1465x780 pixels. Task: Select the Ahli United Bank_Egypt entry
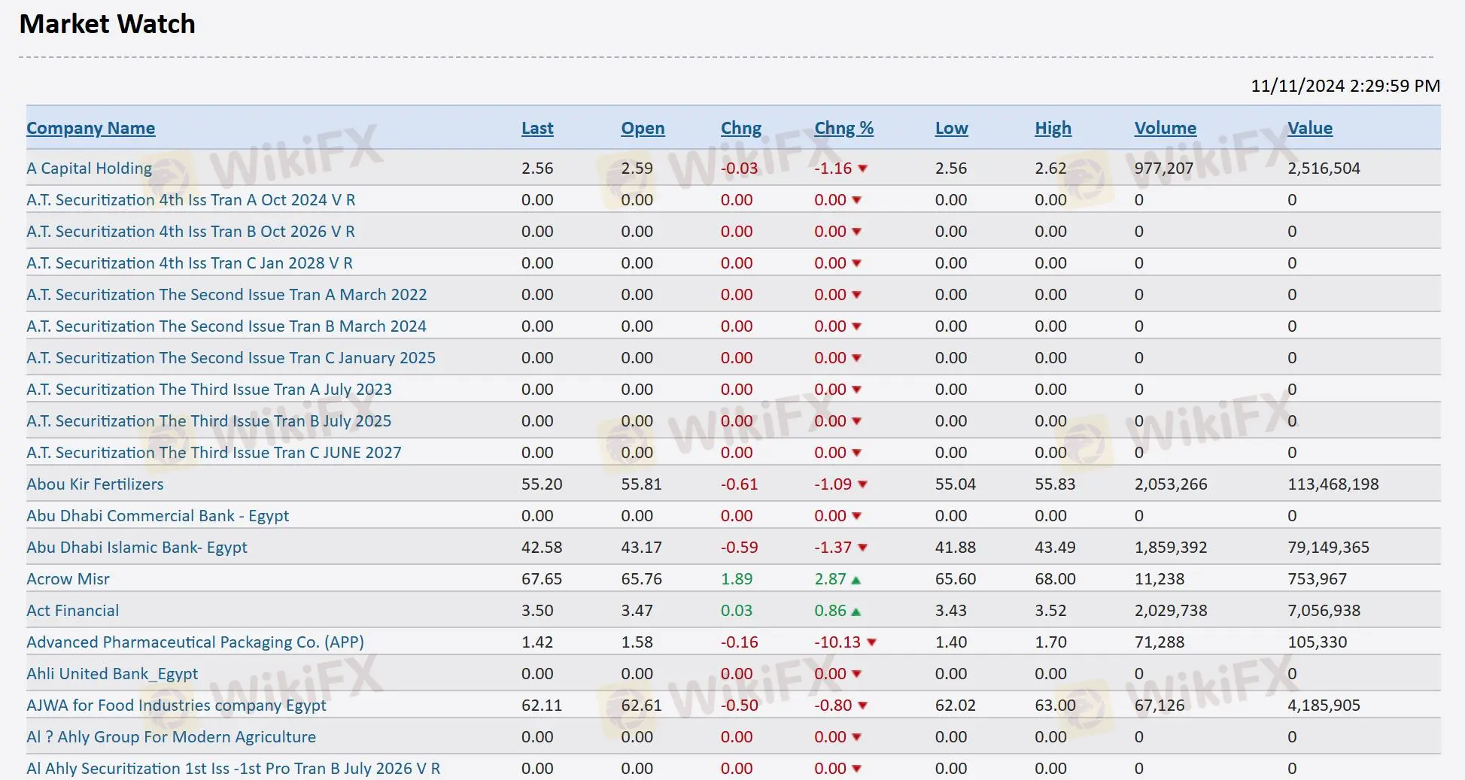(112, 674)
